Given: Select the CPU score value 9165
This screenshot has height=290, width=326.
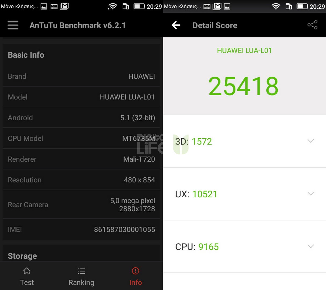Looking at the screenshot, I should click(x=208, y=247).
